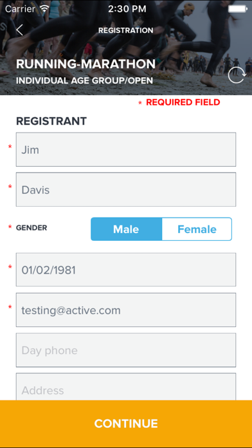Tap Individual Age Group/Open category text
Screen dimensions: 252x448
[x=84, y=80]
